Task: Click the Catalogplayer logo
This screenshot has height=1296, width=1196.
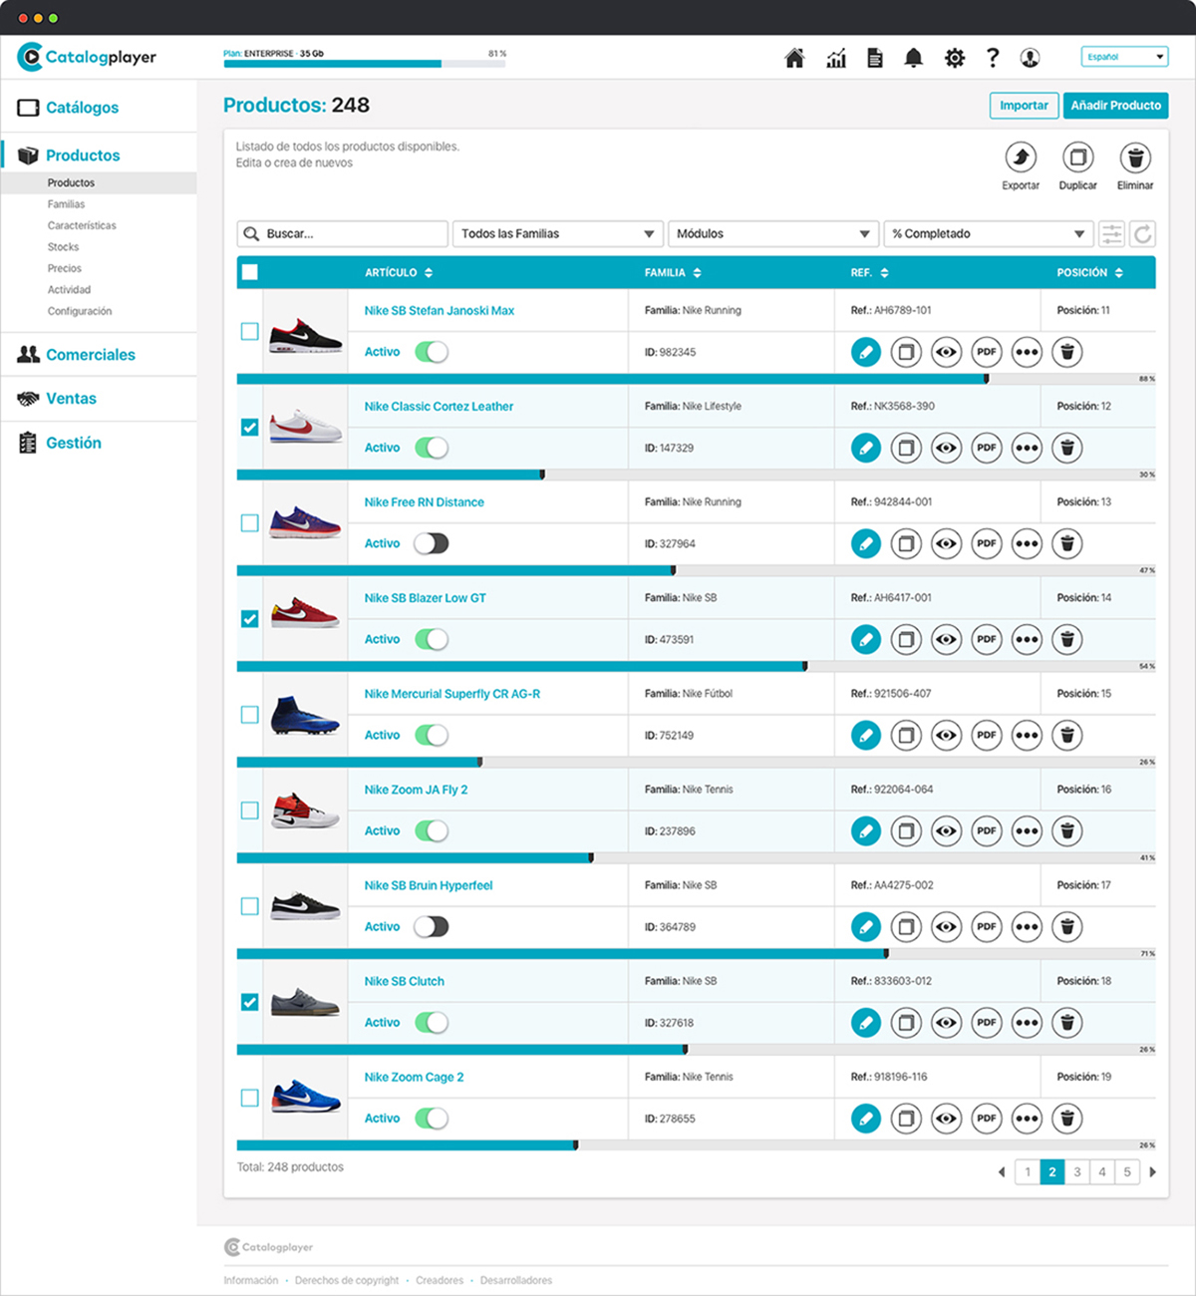Action: click(87, 57)
